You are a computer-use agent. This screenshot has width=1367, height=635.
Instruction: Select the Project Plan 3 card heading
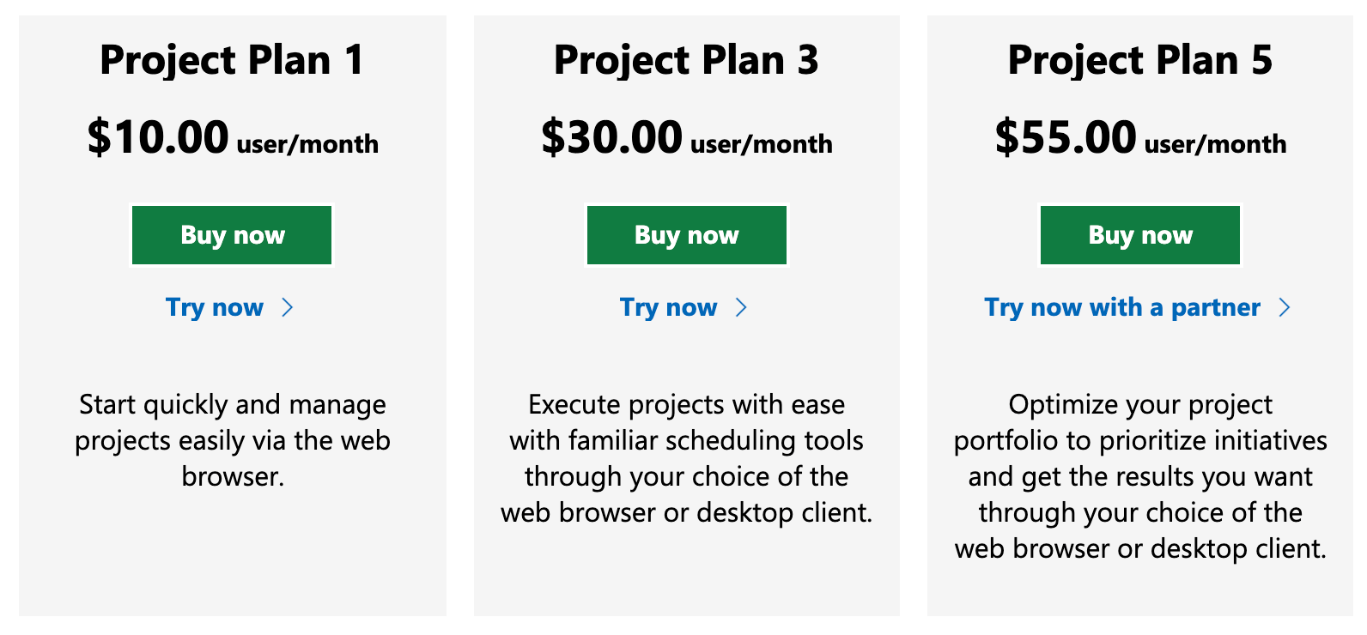[x=686, y=60]
